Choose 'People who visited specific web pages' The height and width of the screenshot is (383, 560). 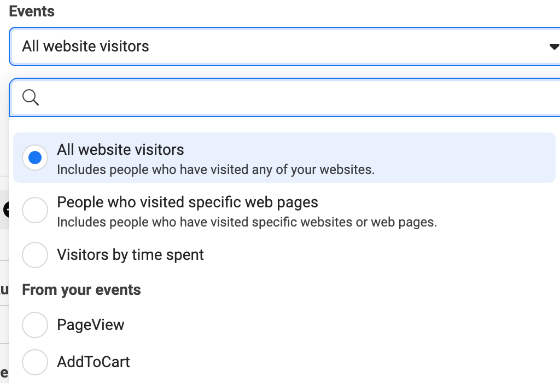point(34,210)
